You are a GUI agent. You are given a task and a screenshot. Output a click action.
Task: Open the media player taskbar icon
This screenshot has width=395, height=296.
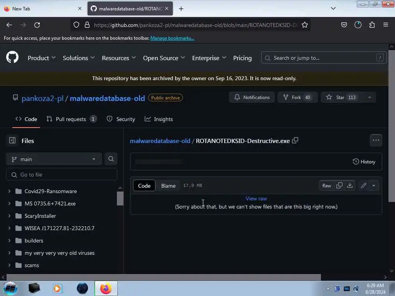[x=57, y=288]
